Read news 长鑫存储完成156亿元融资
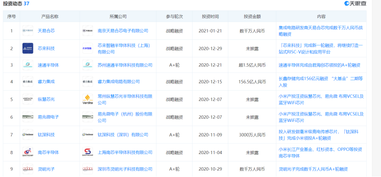The width and height of the screenshot is (381, 177). (x=321, y=82)
